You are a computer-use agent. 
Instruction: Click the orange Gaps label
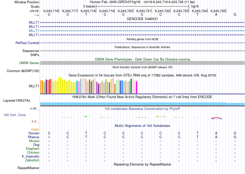pyautogui.click(x=35, y=129)
